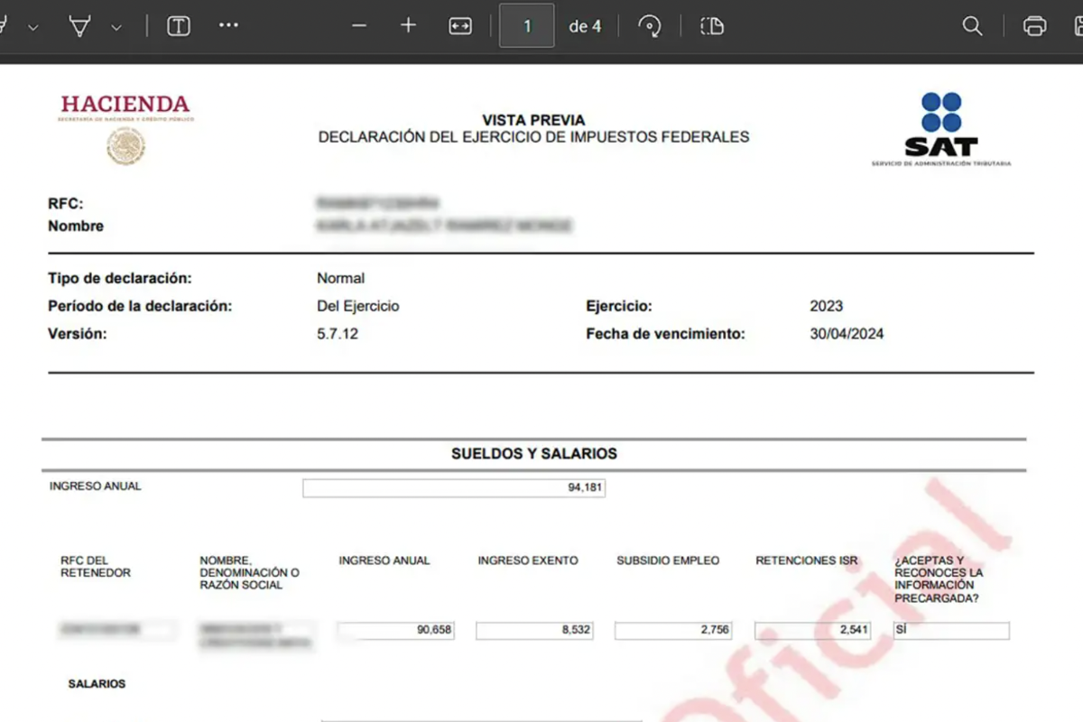
Task: Open the Draw tool color dropdown
Action: pos(32,25)
